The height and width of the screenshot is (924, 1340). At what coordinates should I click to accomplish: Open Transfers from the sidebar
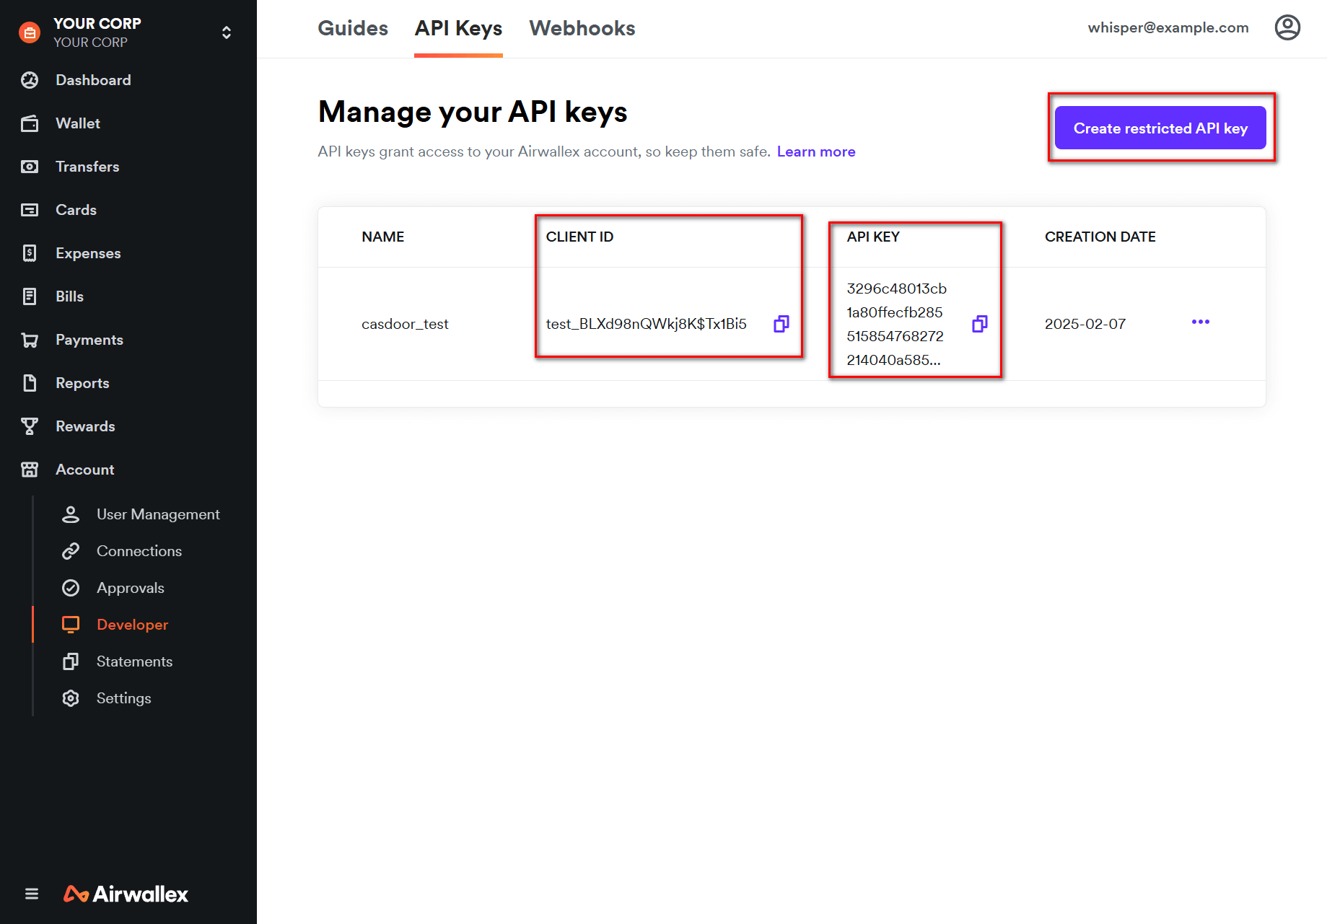coord(30,166)
